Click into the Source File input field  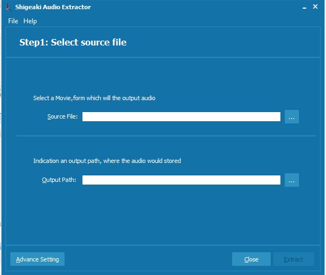click(181, 116)
